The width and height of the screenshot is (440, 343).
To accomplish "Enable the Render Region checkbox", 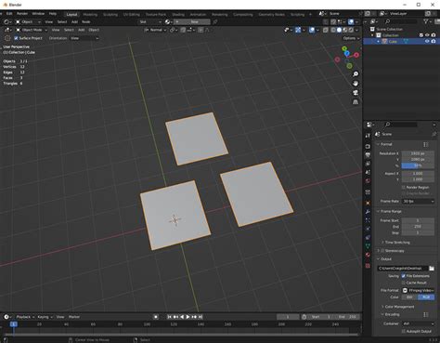I will (404, 188).
